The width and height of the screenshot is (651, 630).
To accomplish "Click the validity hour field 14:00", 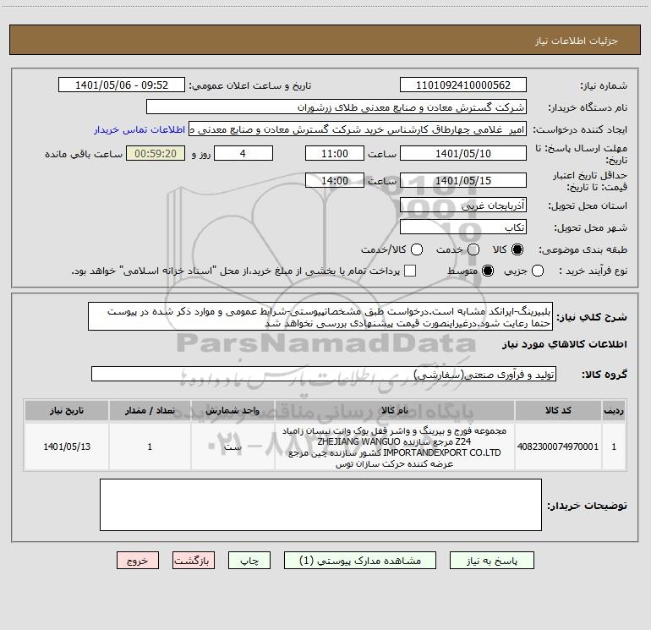I will coord(335,181).
